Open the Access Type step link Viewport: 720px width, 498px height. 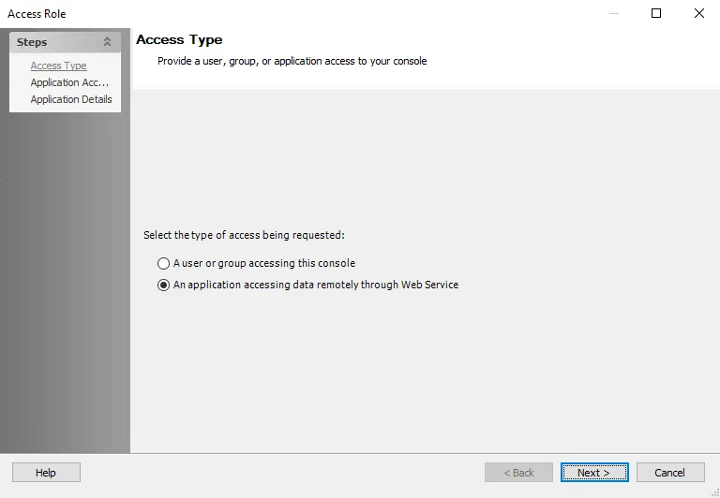click(x=59, y=66)
